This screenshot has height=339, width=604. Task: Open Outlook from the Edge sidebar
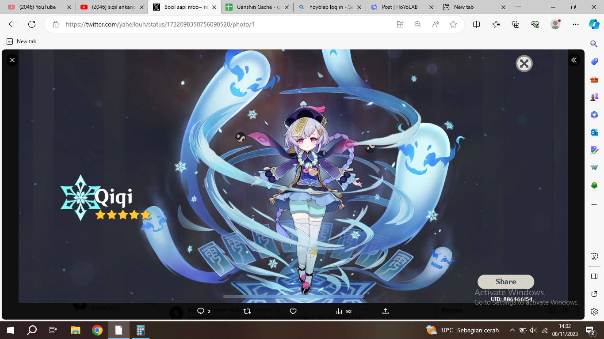click(594, 132)
